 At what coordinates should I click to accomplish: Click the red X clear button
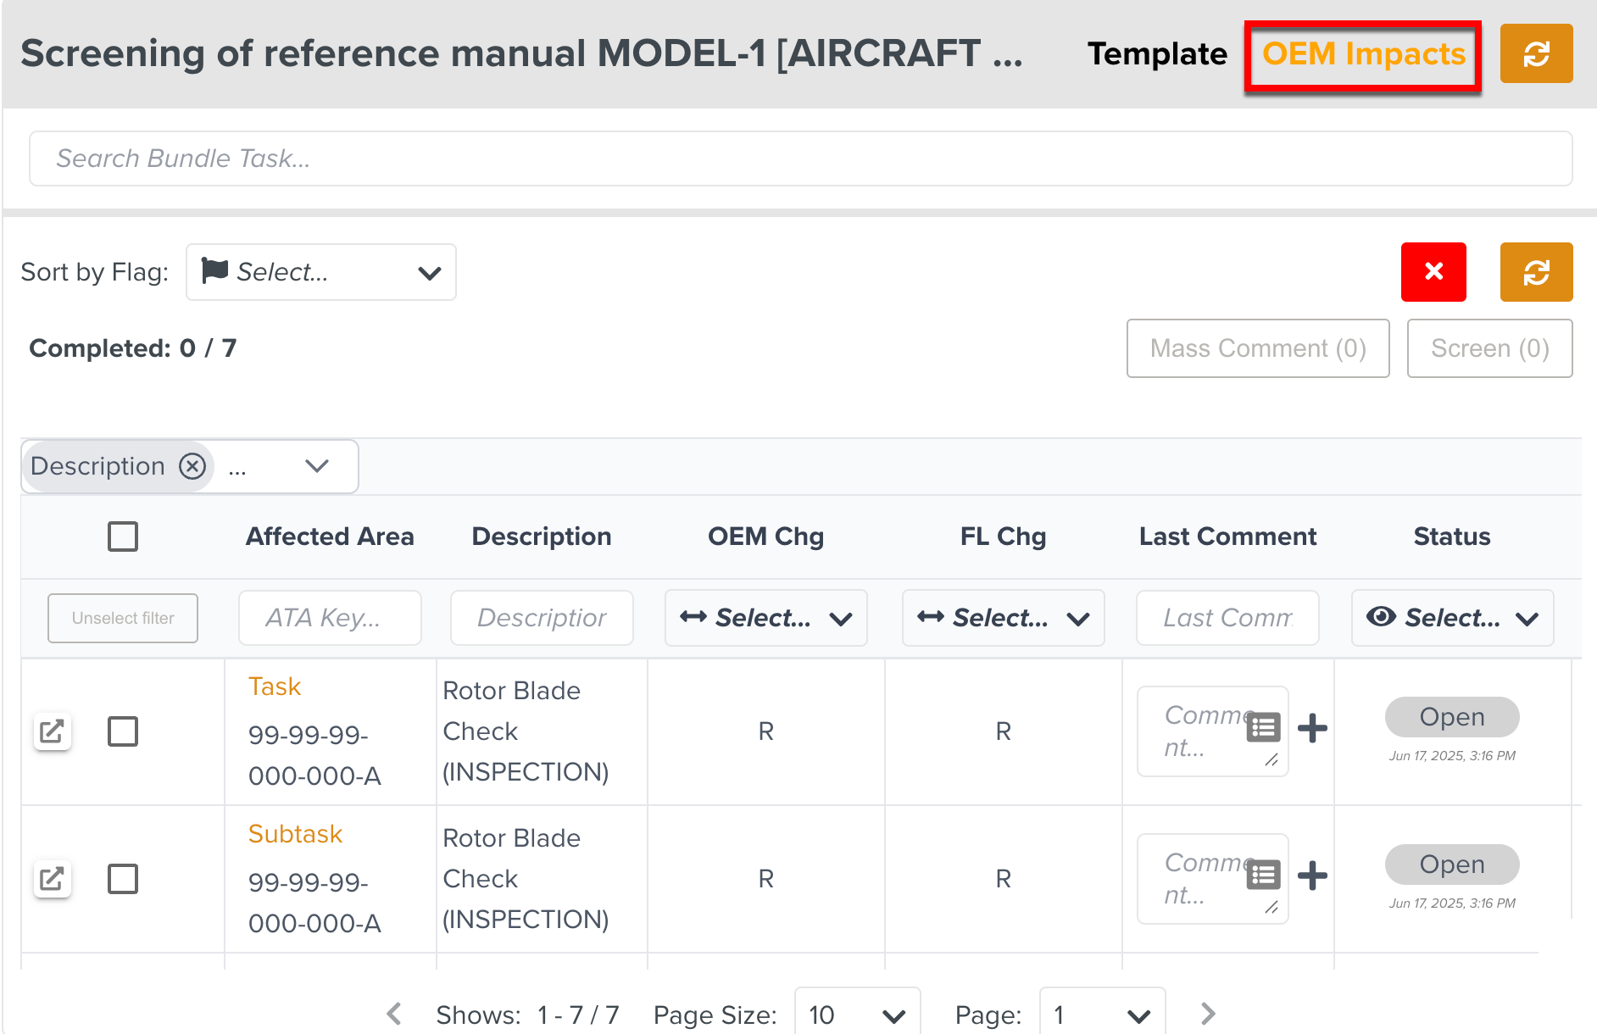(1433, 272)
